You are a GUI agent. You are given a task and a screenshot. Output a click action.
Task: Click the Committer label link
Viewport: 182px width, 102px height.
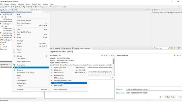pyautogui.click(x=121, y=93)
